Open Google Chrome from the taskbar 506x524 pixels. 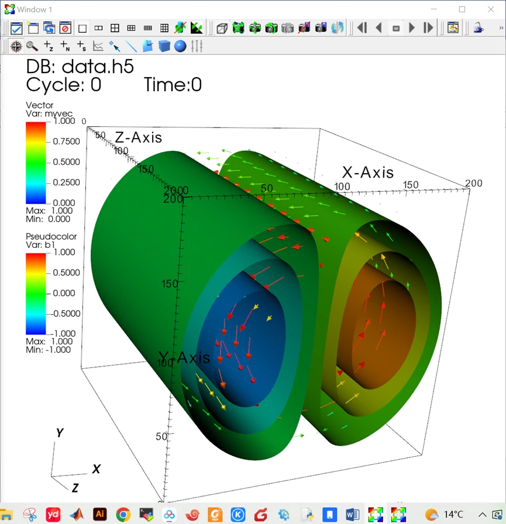point(123,515)
